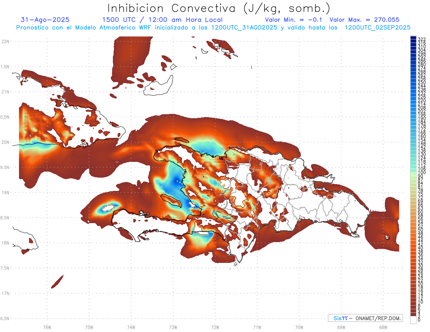This screenshot has height=332, width=430.
Task: Click the '69W' longitude label
Action: click(x=341, y=327)
